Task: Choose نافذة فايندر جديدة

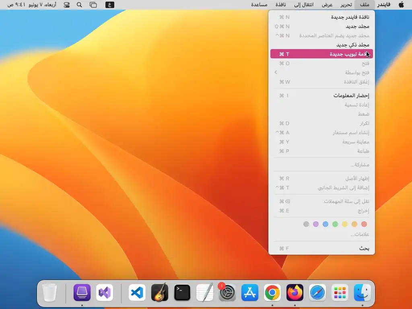Action: pyautogui.click(x=321, y=17)
